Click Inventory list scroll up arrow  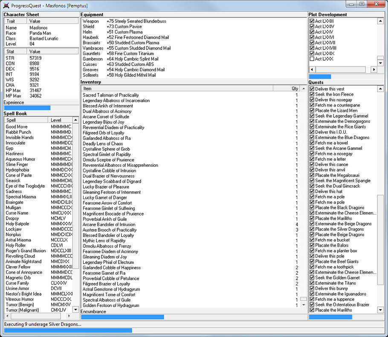click(x=304, y=88)
